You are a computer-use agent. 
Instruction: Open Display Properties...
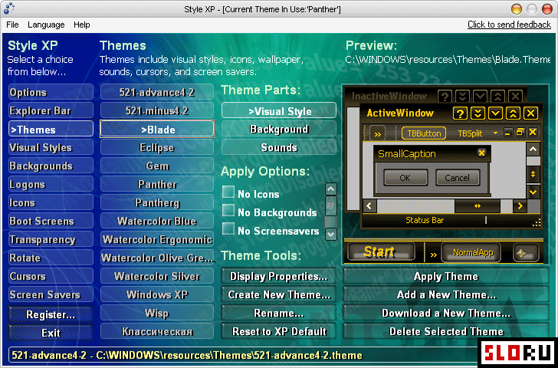[279, 277]
